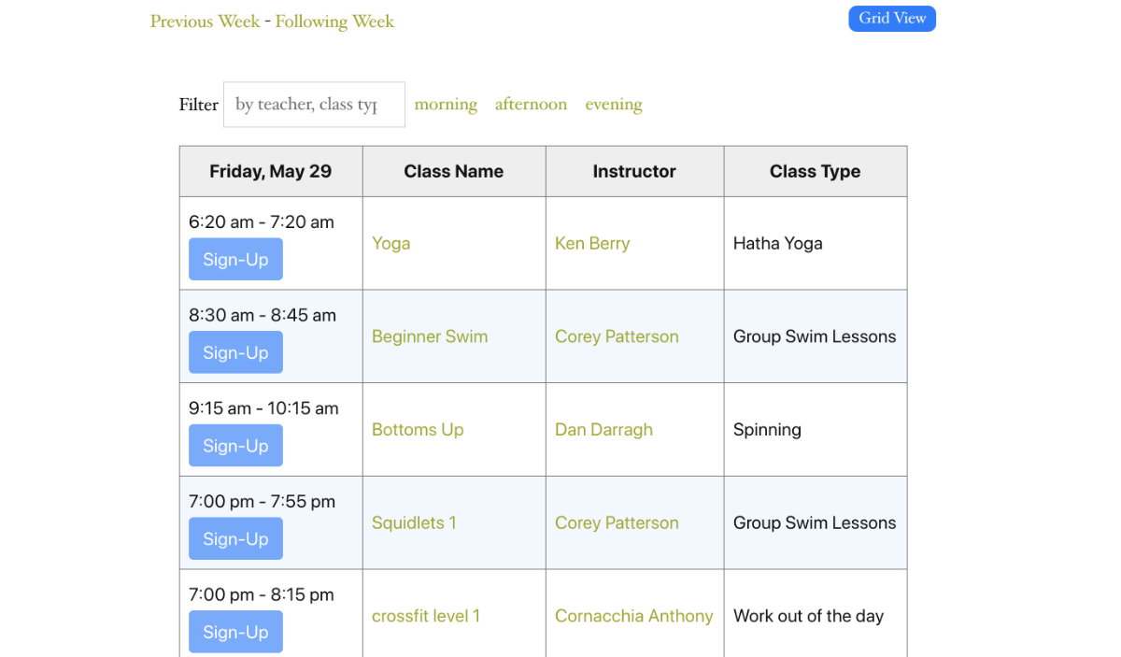Click the filter by teacher input field
Image resolution: width=1121 pixels, height=657 pixels.
[314, 105]
